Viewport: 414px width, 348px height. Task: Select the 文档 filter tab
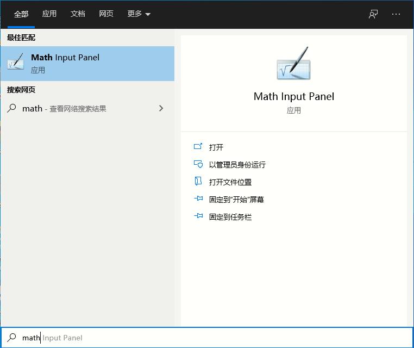[x=78, y=14]
